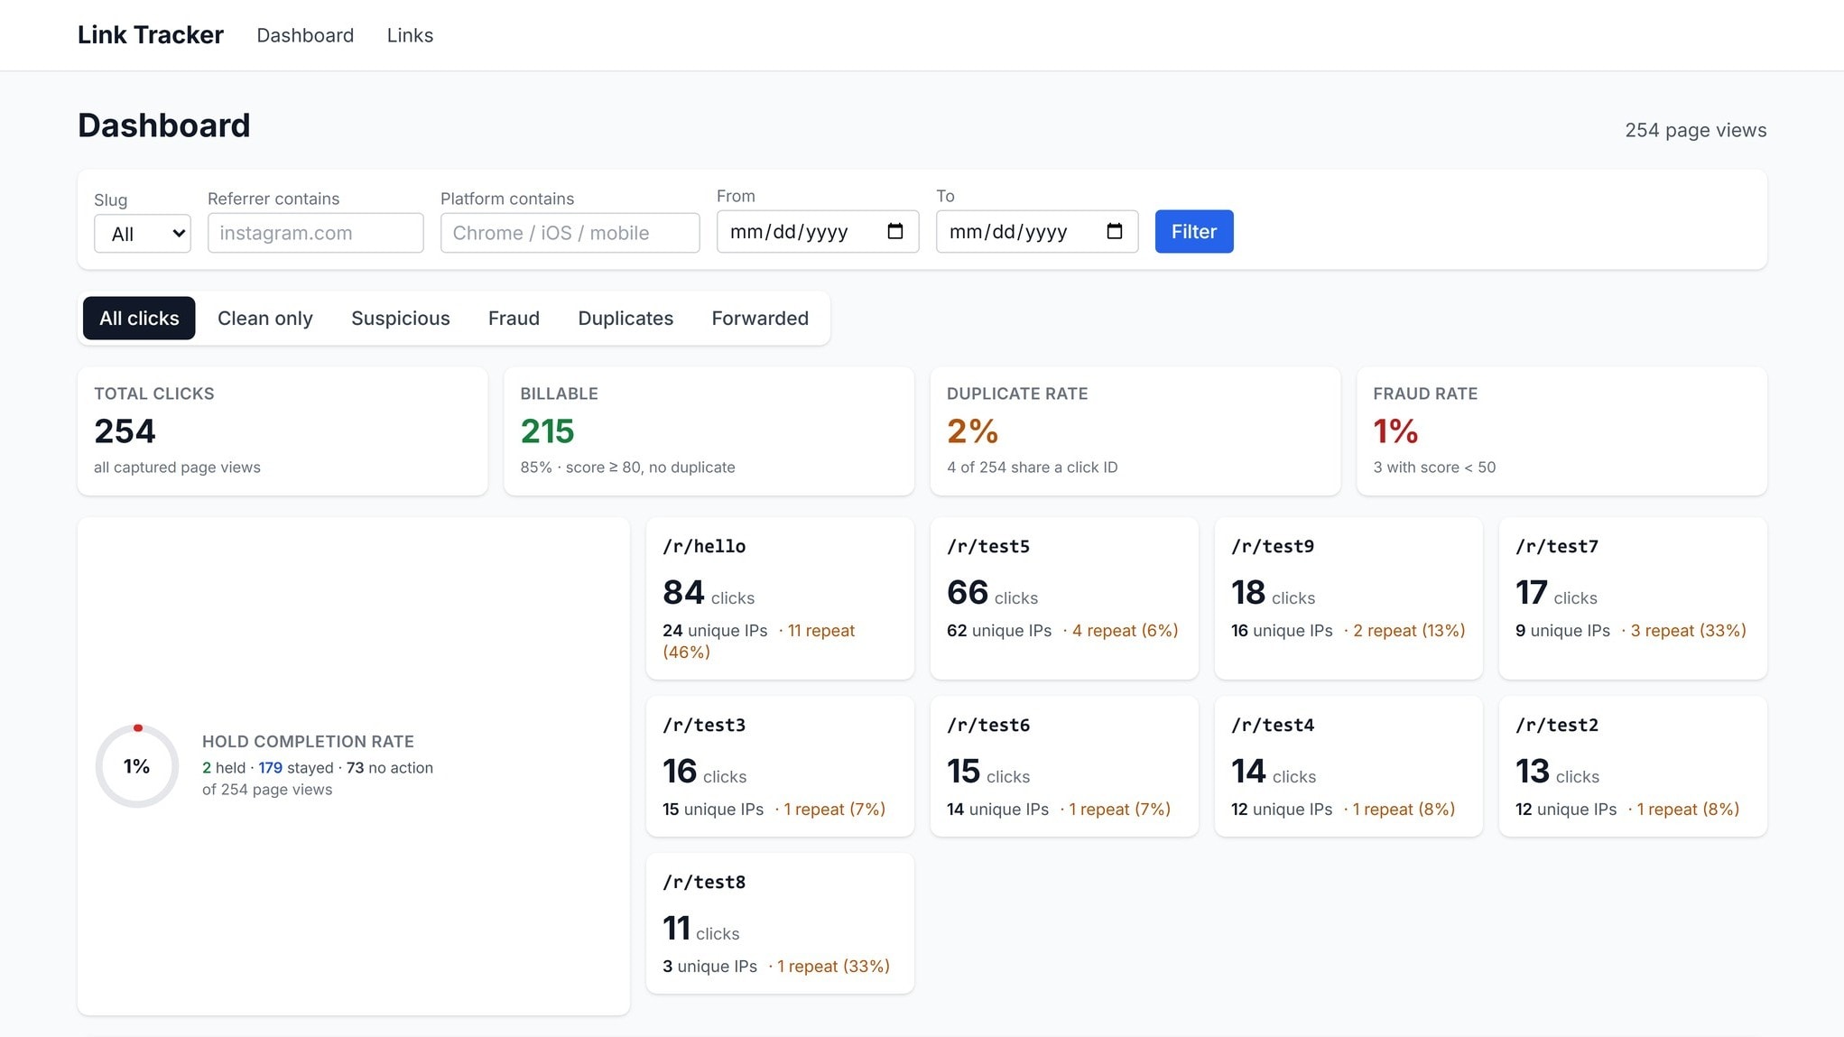
Task: Open the To date calendar picker icon
Action: coord(1114,232)
